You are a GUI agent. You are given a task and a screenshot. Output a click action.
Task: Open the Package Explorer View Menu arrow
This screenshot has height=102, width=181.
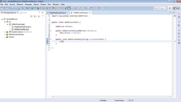tap(43, 16)
